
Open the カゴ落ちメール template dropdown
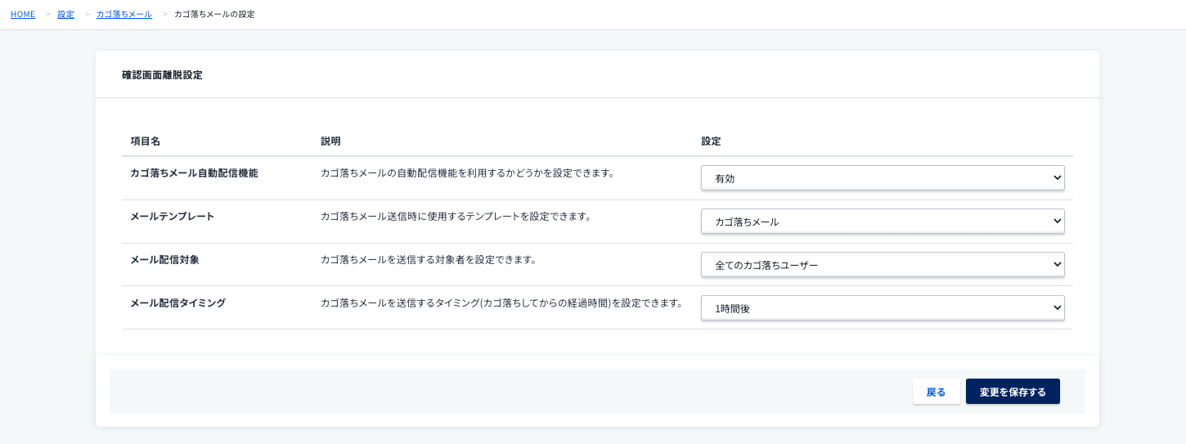tap(883, 221)
